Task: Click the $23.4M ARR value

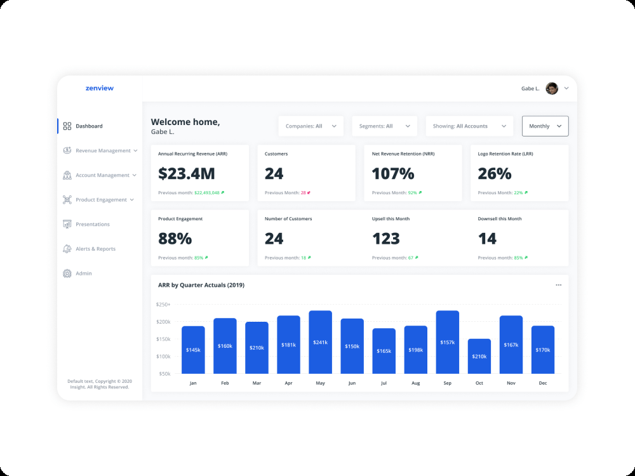Action: pyautogui.click(x=187, y=174)
